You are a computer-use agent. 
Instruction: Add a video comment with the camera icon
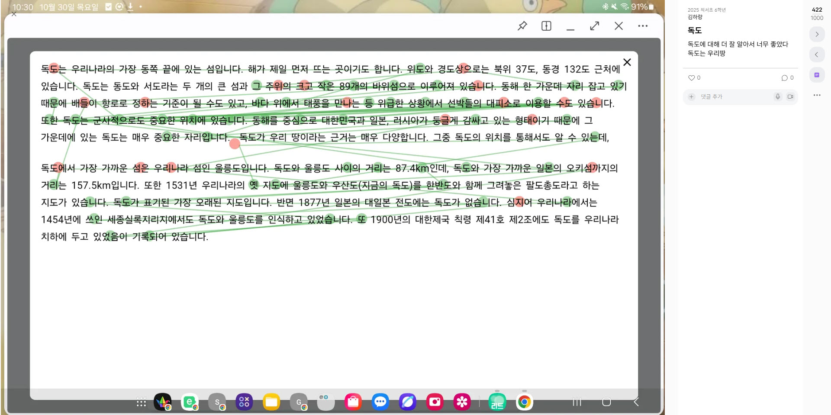(x=790, y=97)
